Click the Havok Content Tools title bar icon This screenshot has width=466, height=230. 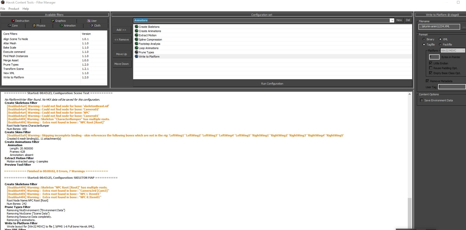point(3,2)
